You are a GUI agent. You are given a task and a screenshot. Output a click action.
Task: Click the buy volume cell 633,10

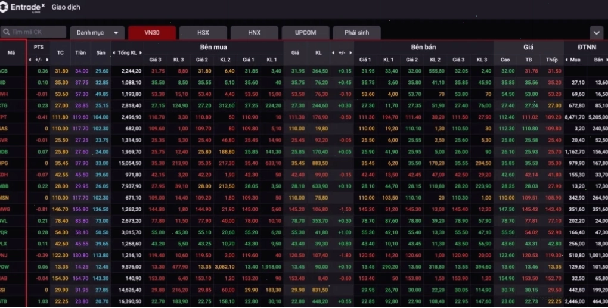274,163
